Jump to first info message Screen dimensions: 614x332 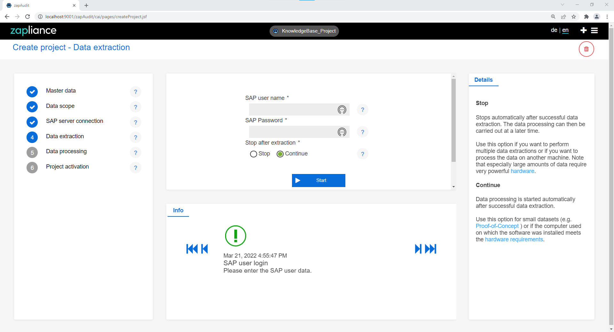click(192, 249)
